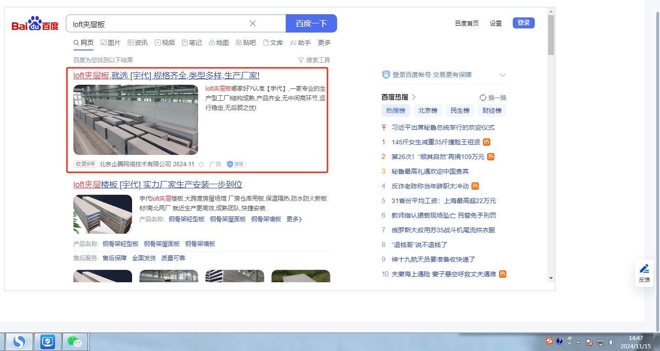Open the large warehouse panels ad image
Screen dimensions: 660x351
coord(136,120)
